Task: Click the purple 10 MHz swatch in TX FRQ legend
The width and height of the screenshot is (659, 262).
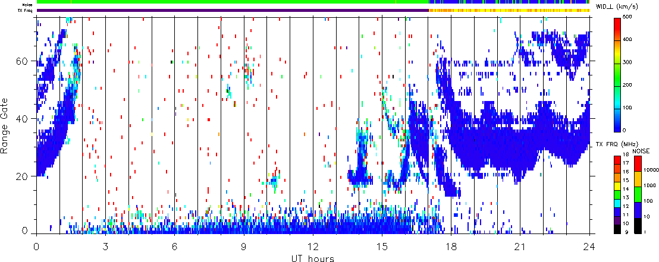Action: click(619, 219)
